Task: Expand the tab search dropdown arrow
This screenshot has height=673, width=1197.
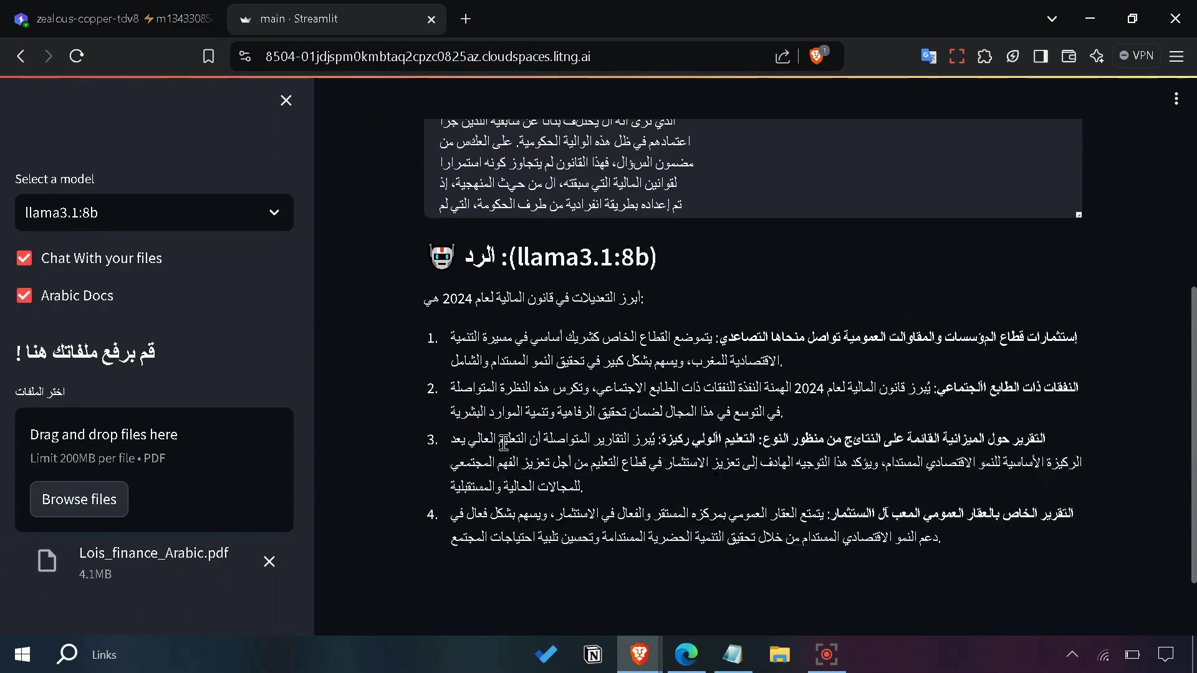Action: [x=1052, y=19]
